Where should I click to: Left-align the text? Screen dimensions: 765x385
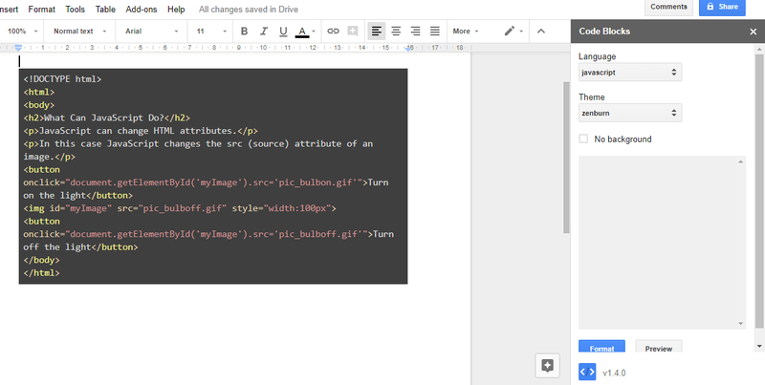(x=376, y=32)
